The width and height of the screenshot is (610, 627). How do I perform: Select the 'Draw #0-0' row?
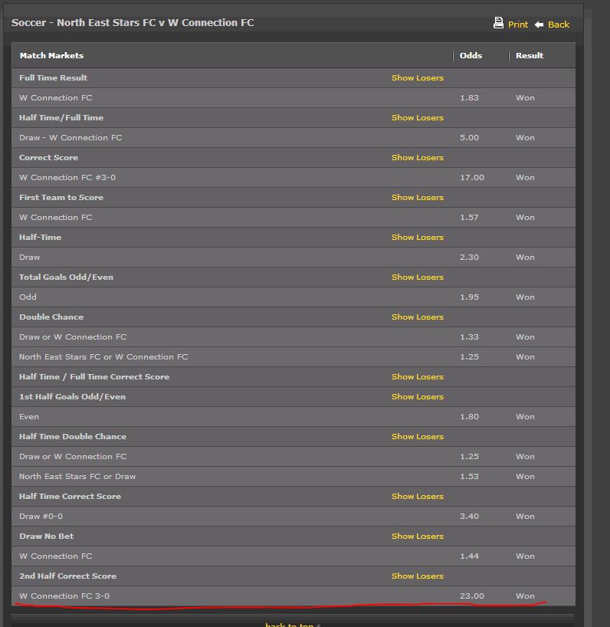[294, 516]
